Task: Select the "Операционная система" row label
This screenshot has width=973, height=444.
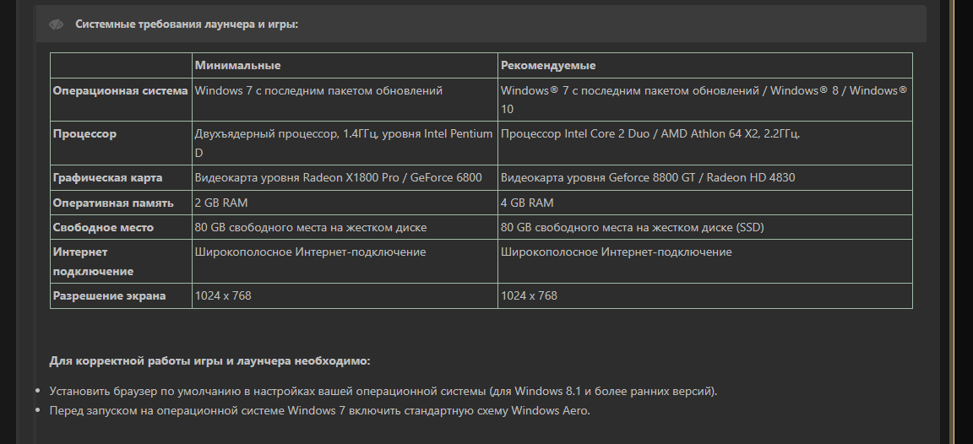Action: pos(121,90)
